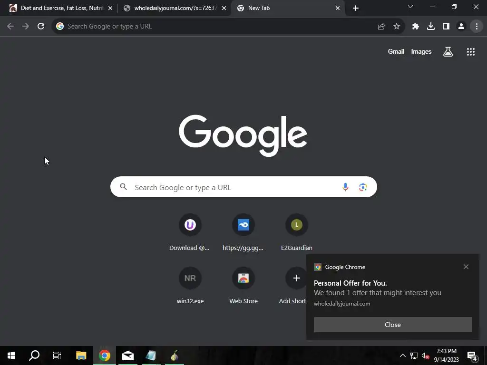This screenshot has width=487, height=365.
Task: Open the Tor onion taskbar icon
Action: click(x=175, y=355)
